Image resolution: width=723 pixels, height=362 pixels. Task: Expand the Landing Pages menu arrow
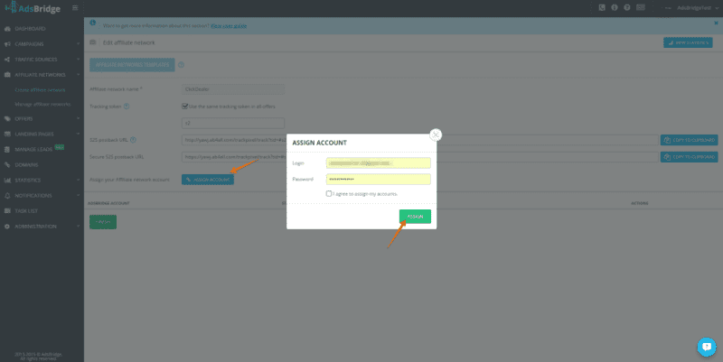[78, 134]
